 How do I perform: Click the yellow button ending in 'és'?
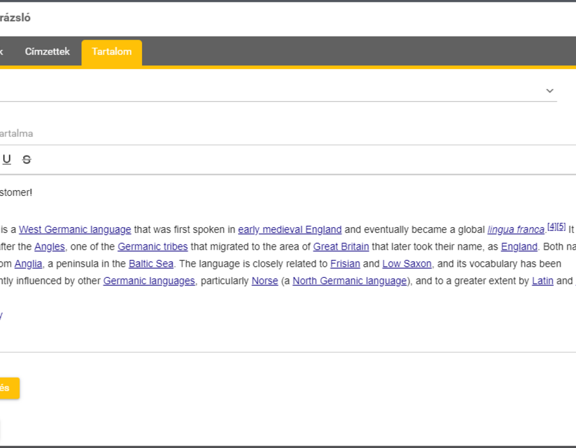coord(8,388)
